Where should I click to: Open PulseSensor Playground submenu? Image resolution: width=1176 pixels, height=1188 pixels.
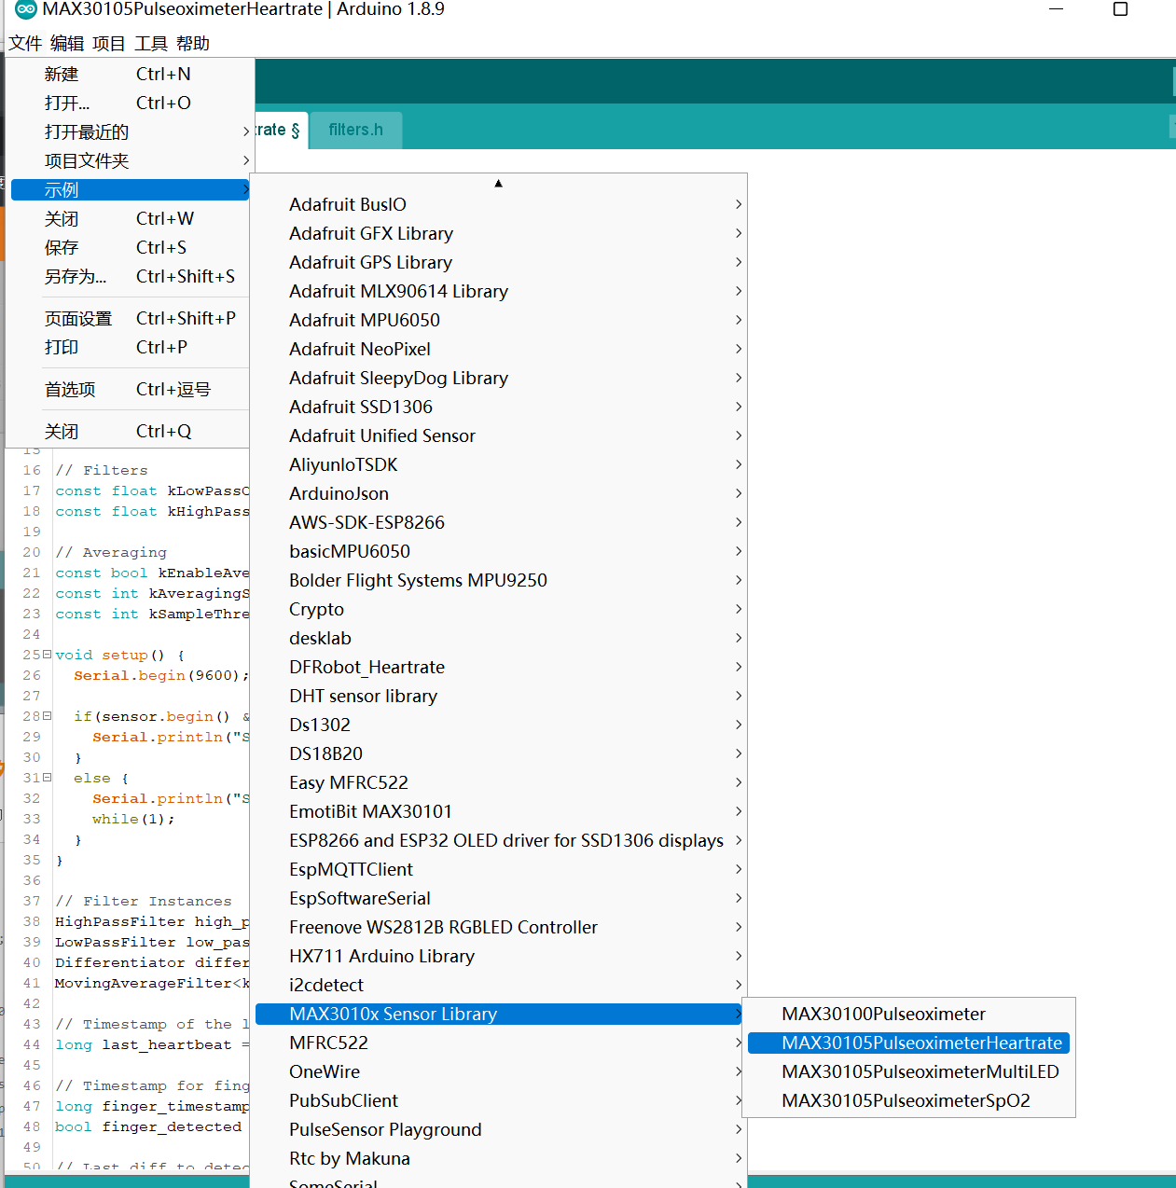click(499, 1129)
